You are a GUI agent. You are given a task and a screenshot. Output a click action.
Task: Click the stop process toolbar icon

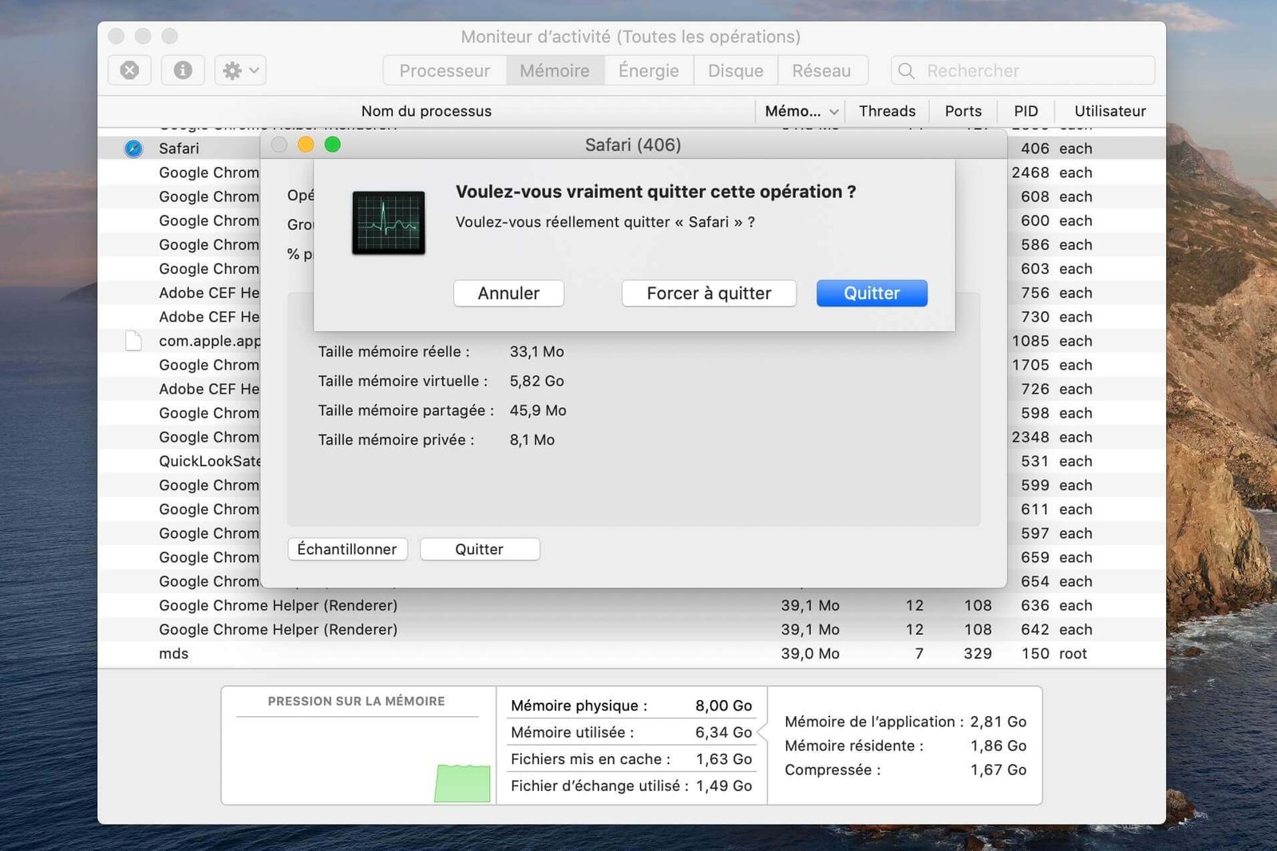pos(129,70)
